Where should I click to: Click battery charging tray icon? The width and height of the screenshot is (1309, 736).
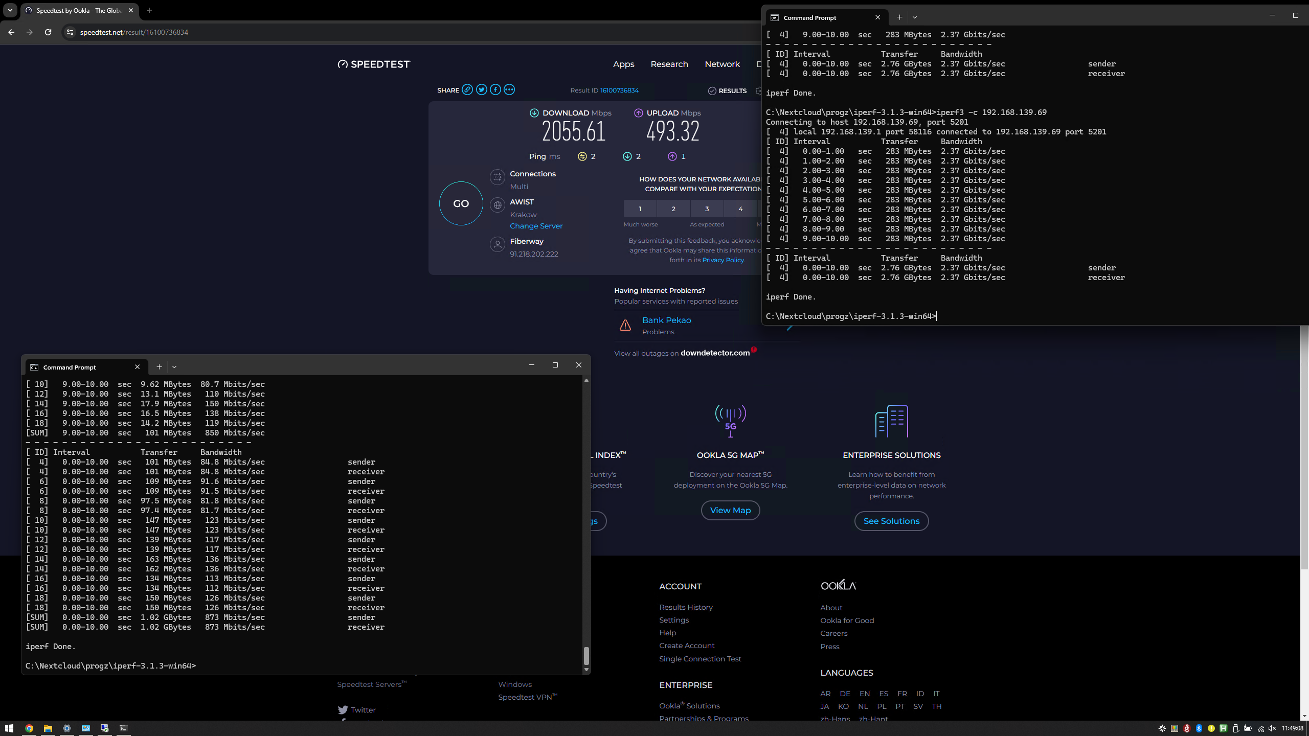click(x=1248, y=728)
